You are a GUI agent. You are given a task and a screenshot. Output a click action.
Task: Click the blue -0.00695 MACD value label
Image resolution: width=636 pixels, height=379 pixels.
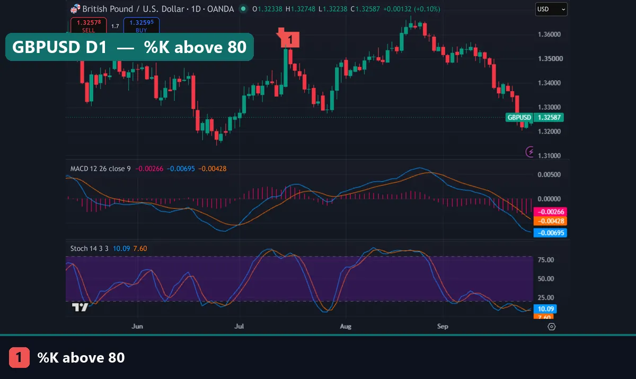coord(551,233)
